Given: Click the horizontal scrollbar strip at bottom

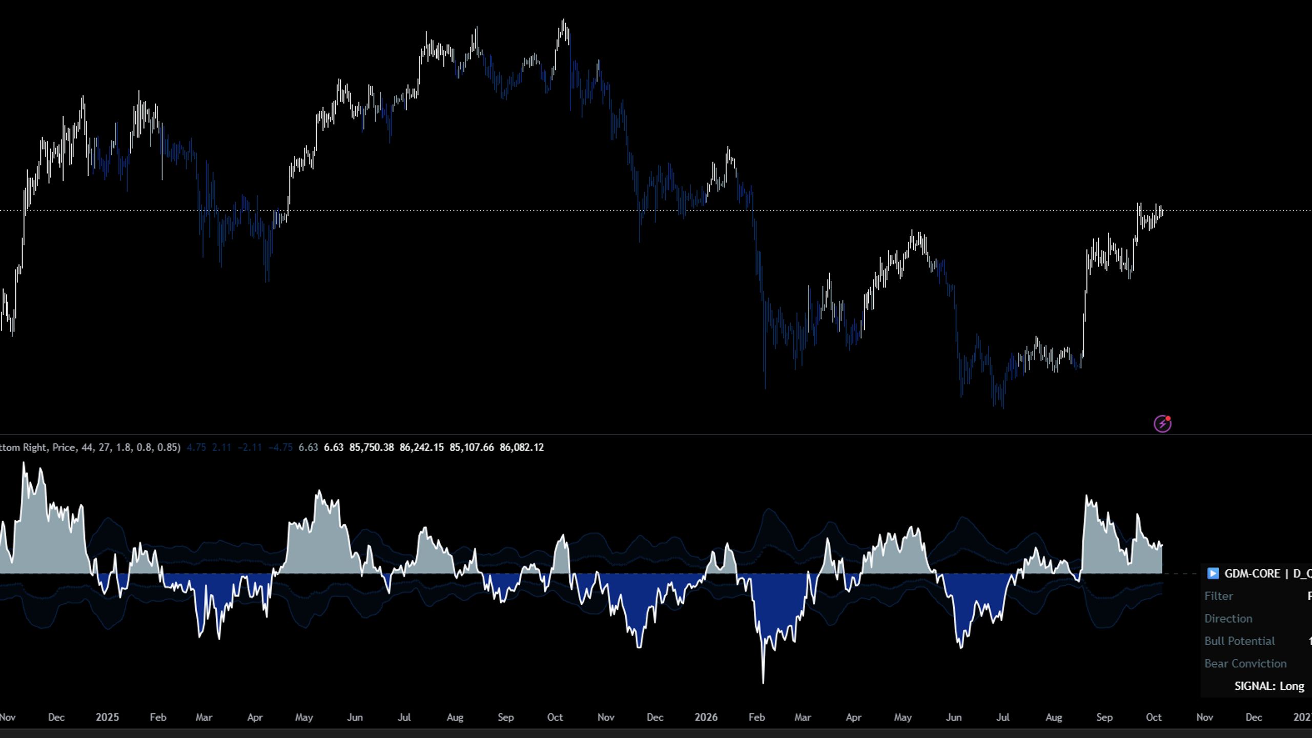Looking at the screenshot, I should tap(656, 733).
